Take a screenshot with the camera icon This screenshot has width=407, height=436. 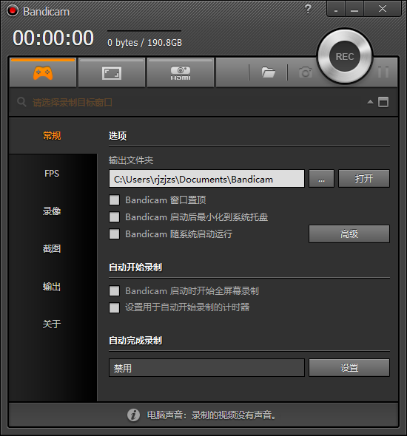[x=306, y=72]
